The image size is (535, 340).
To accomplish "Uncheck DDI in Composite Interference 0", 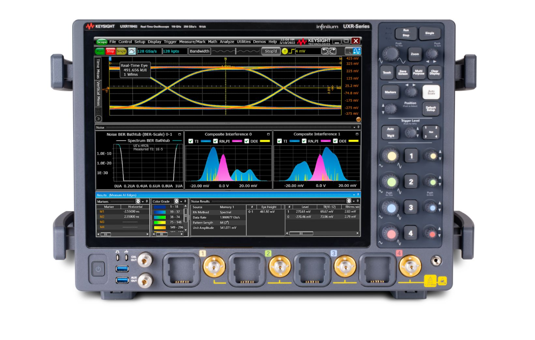I will tap(247, 141).
